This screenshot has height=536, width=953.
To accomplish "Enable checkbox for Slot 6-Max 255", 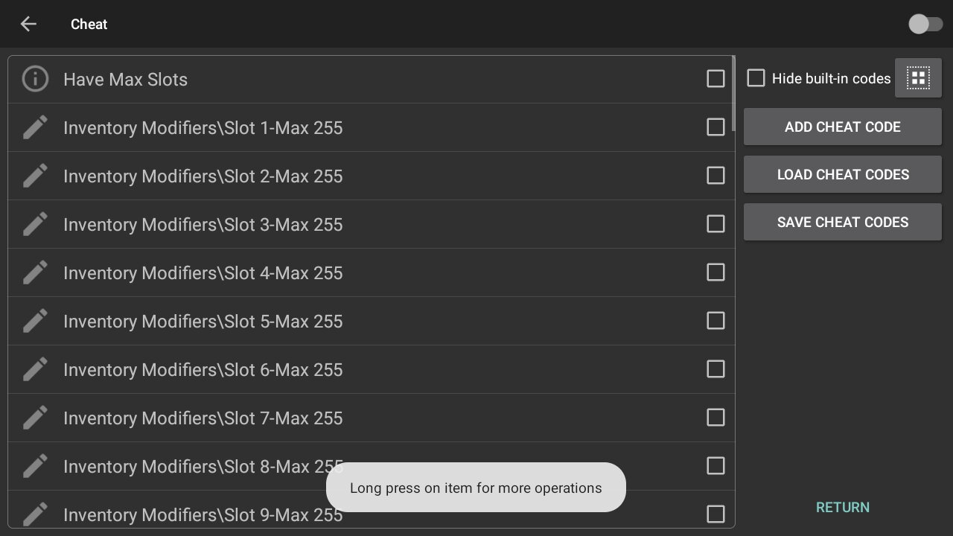I will 715,369.
